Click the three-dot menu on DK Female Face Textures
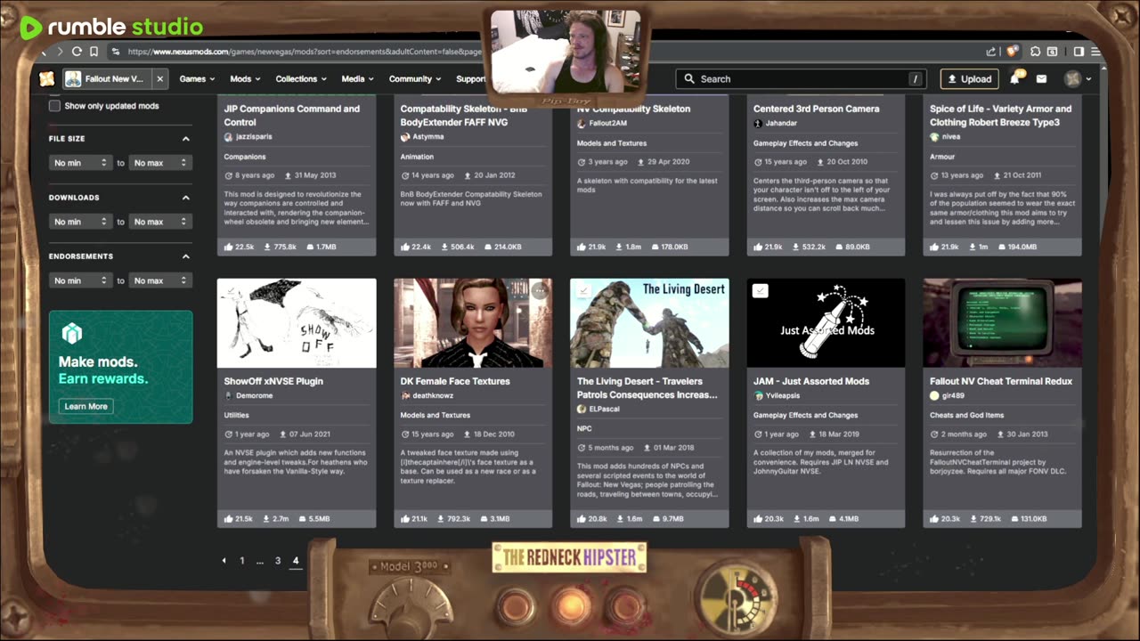 coord(540,290)
